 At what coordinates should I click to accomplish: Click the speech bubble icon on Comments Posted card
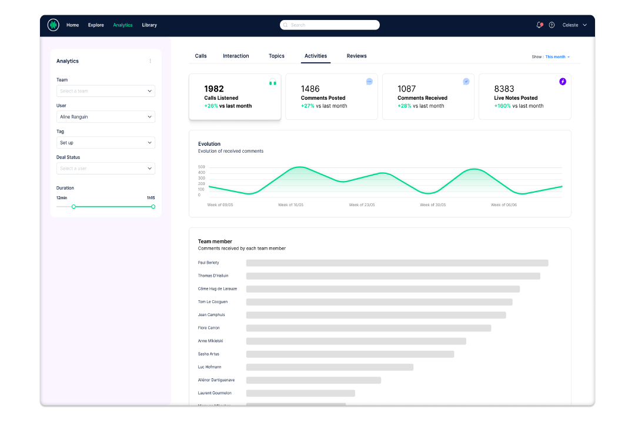[369, 82]
